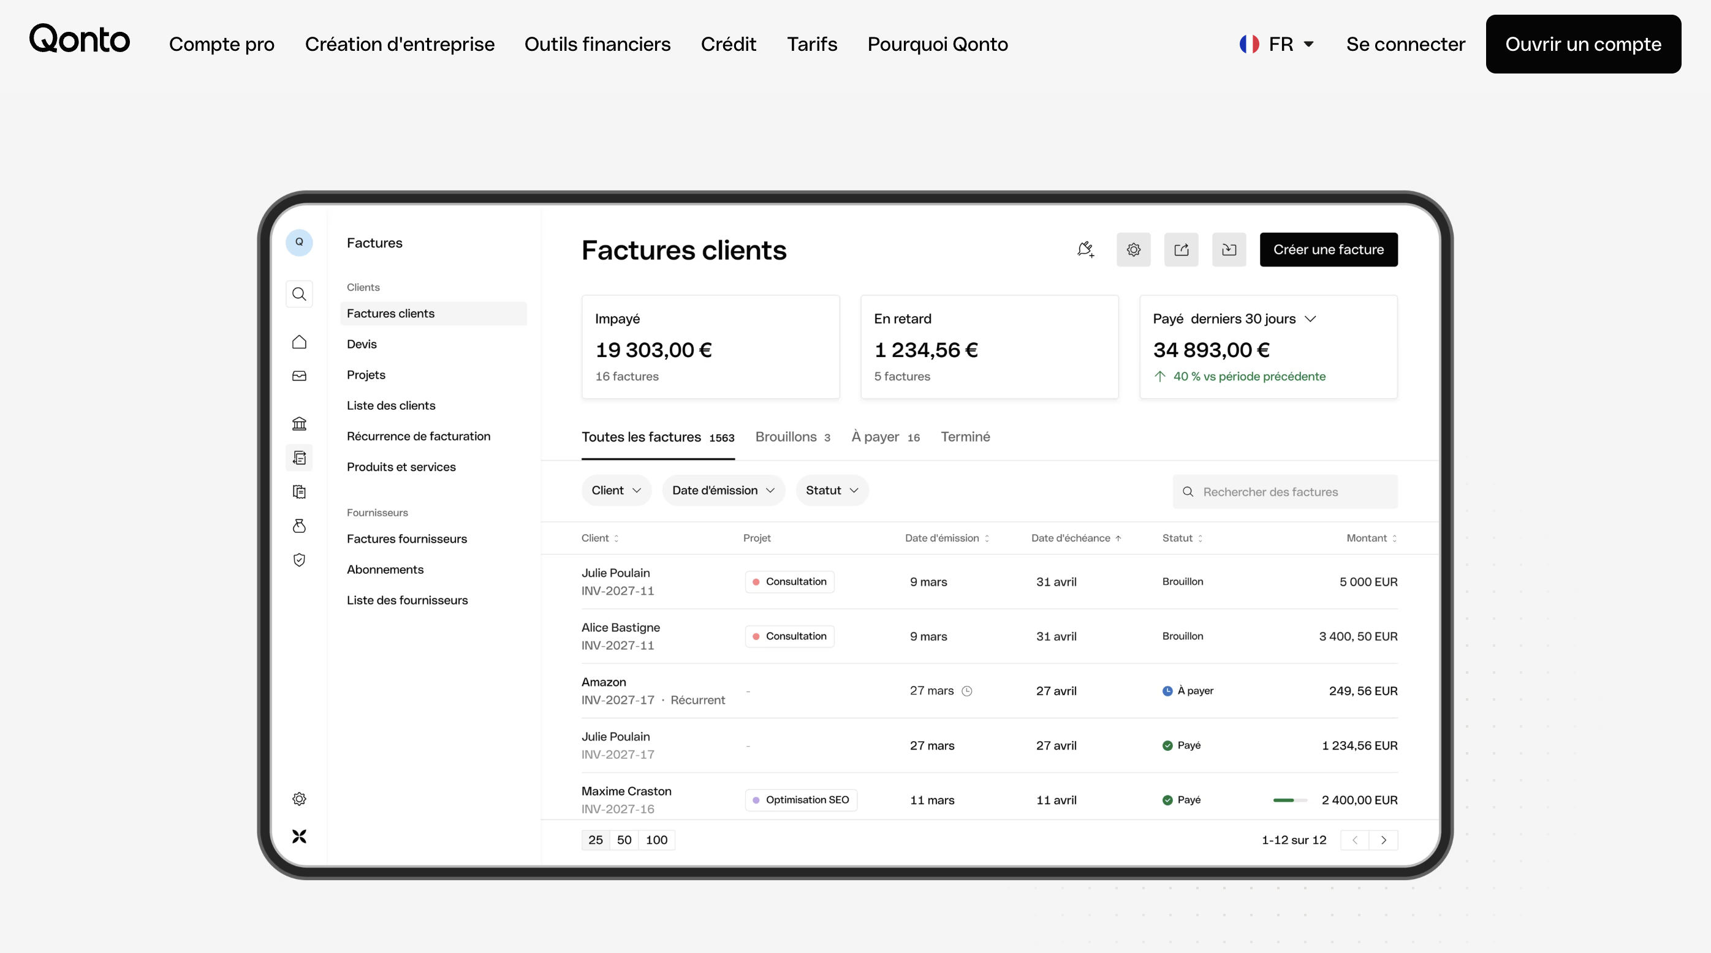Click the blue À payer status icon
This screenshot has width=1711, height=953.
coord(1167,691)
